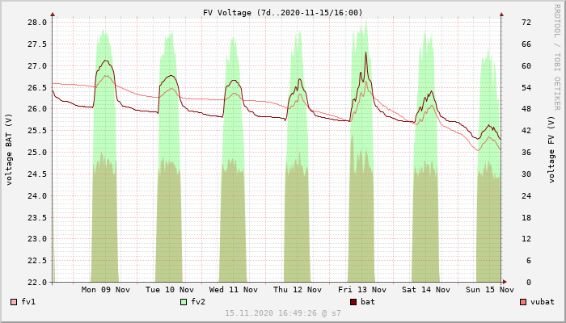Image resolution: width=566 pixels, height=323 pixels.
Task: Click the 25.5 value on left axis
Action: pyautogui.click(x=37, y=131)
